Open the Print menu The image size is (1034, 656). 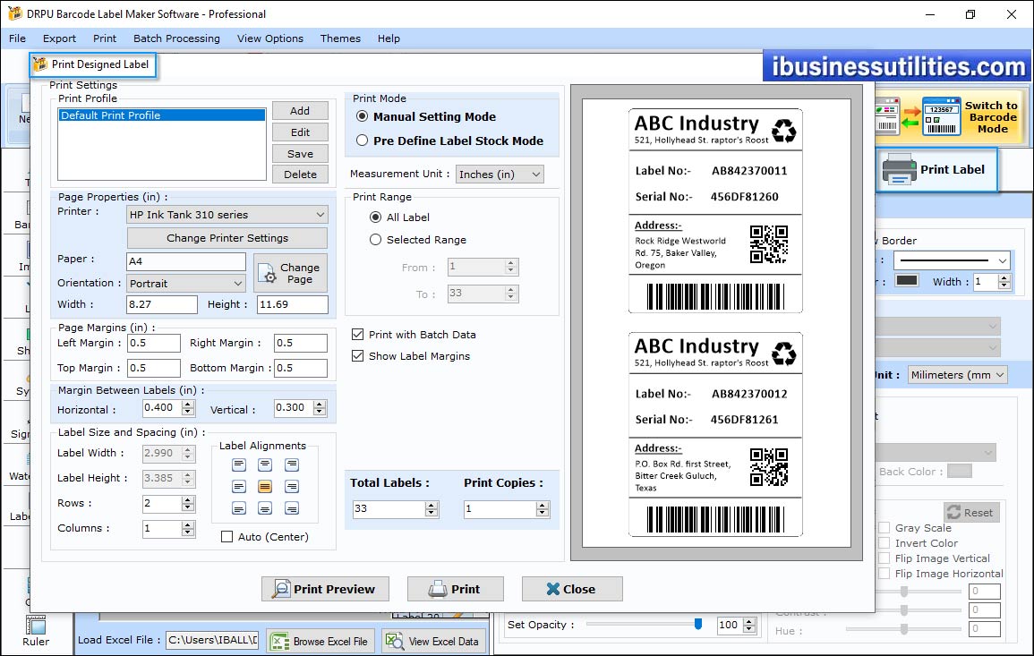(104, 38)
